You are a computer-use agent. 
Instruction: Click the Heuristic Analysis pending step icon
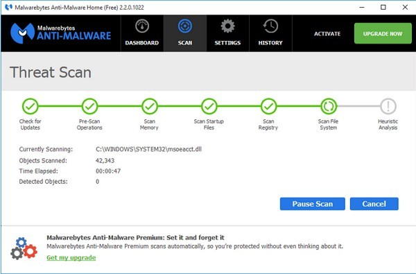(x=388, y=106)
